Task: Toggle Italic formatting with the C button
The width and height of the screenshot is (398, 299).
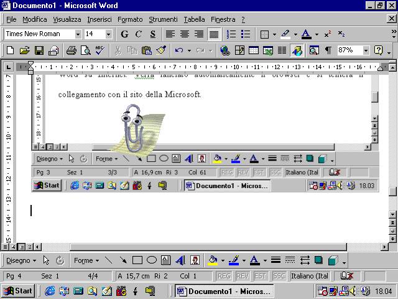Action: pos(139,34)
